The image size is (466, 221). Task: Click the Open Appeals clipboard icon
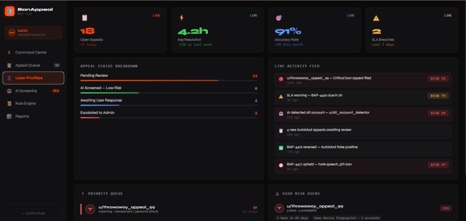[x=84, y=18]
